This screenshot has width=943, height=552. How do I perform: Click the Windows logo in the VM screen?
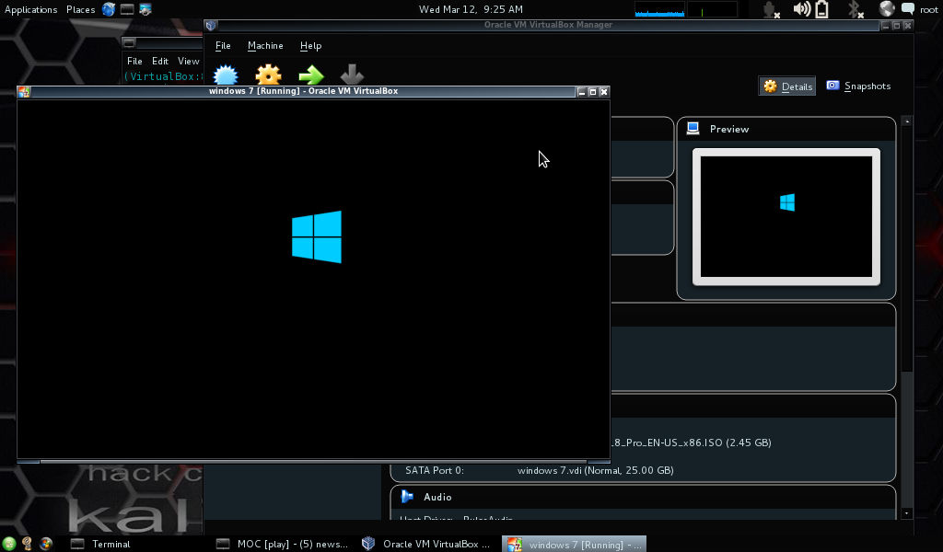[317, 236]
